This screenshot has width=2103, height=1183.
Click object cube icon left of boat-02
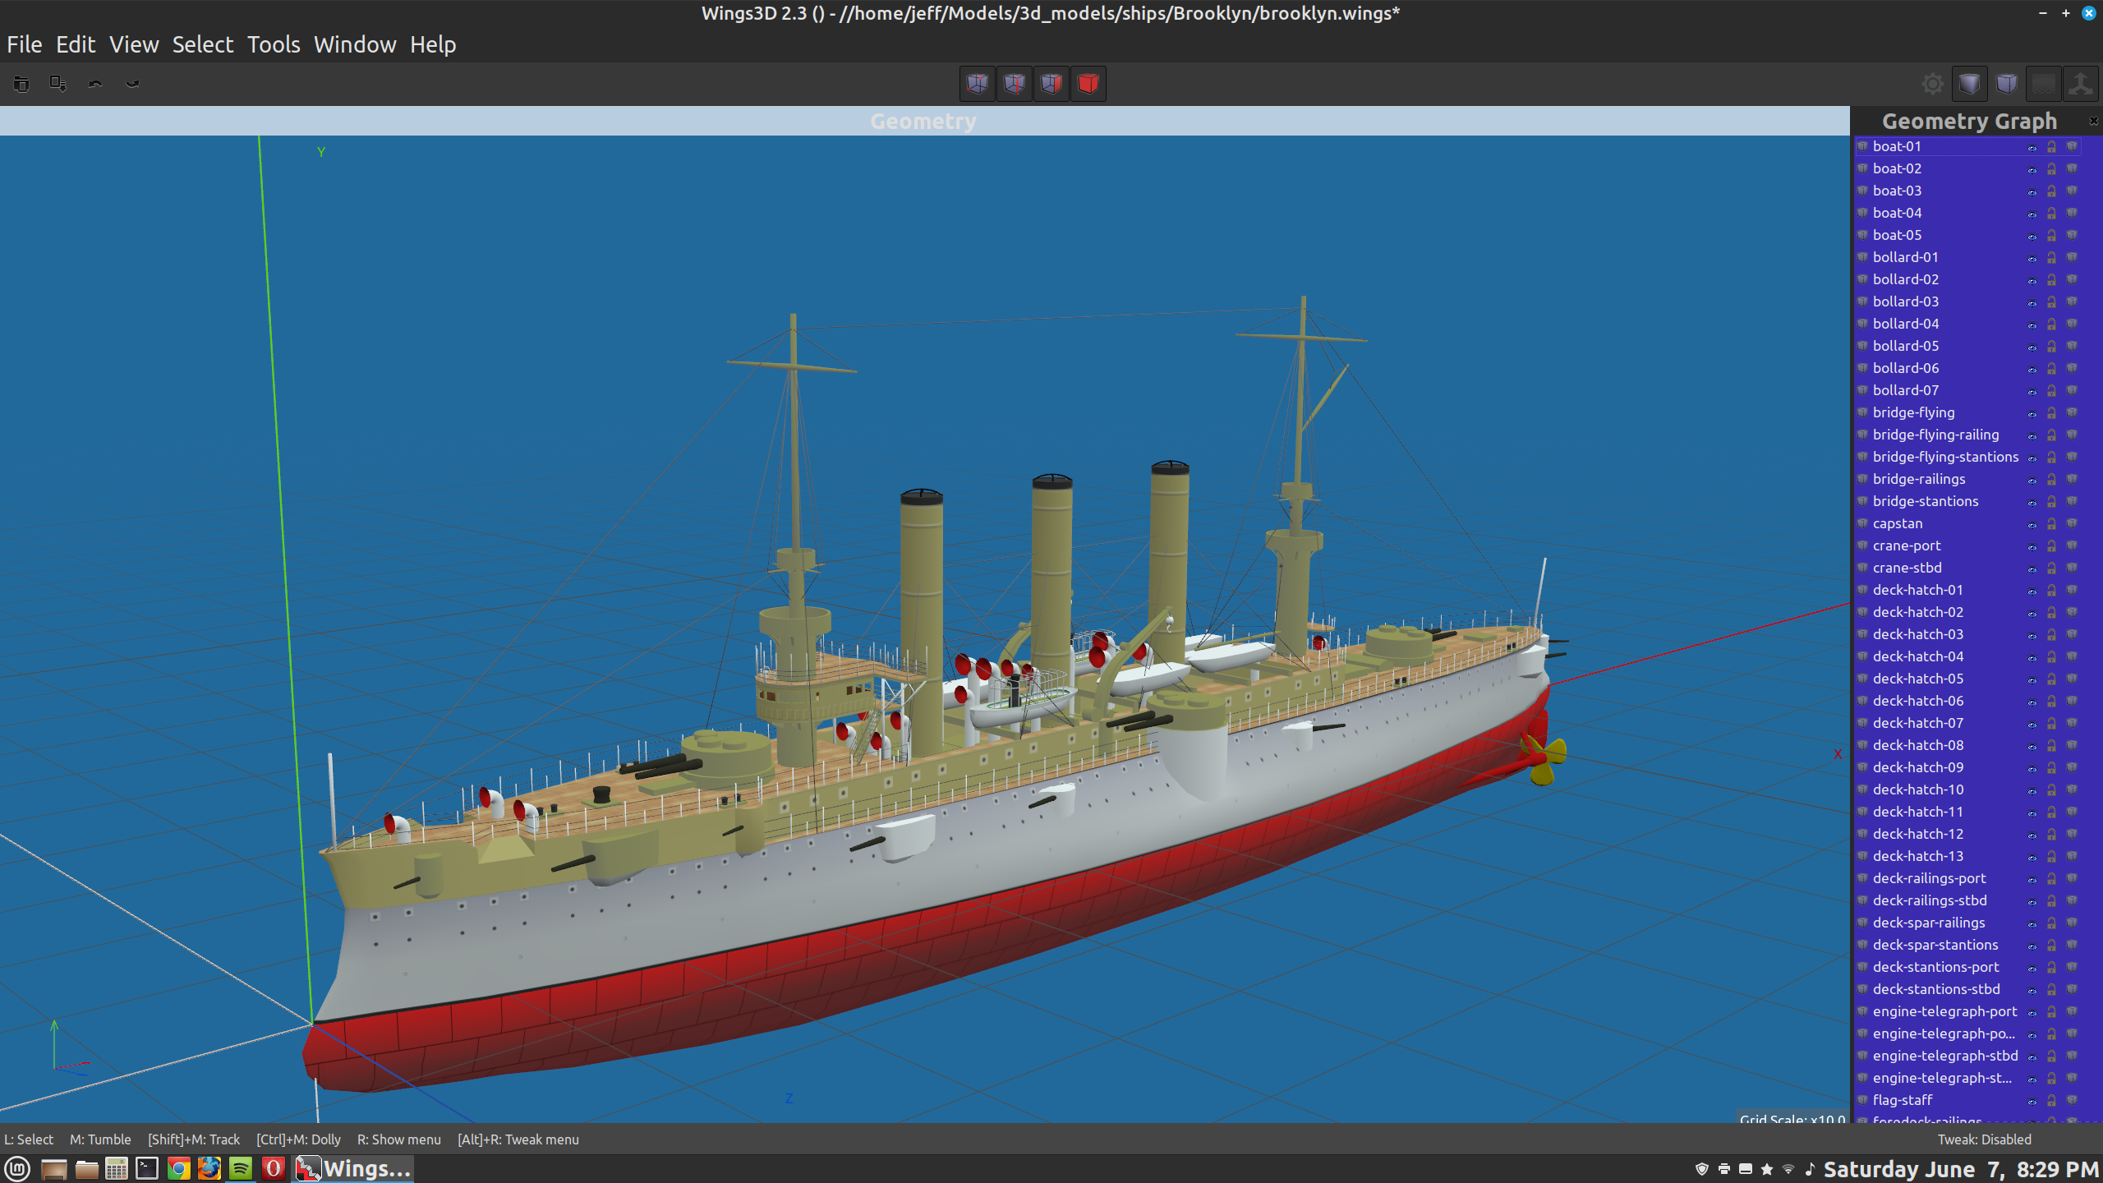click(x=1863, y=168)
